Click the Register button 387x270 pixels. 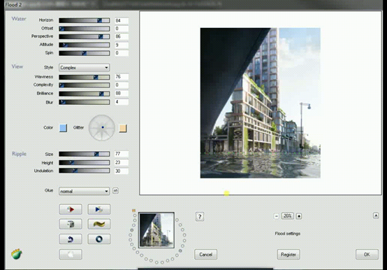[289, 254]
